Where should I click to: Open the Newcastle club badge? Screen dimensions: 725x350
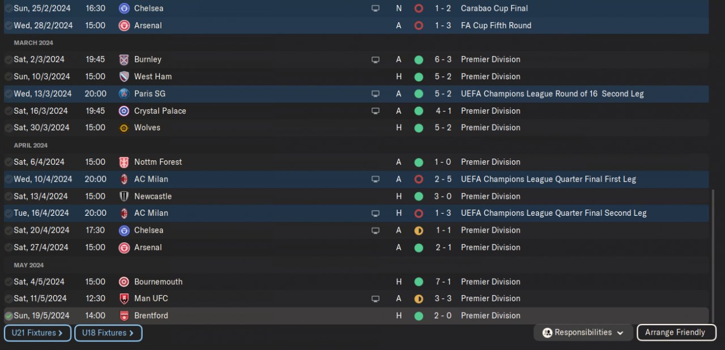[124, 197]
